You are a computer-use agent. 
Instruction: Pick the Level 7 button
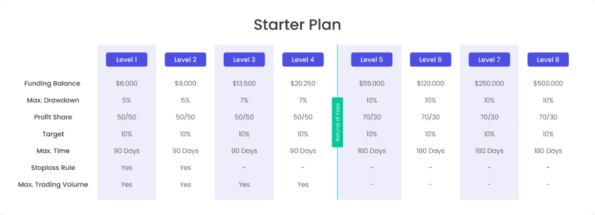pyautogui.click(x=489, y=59)
